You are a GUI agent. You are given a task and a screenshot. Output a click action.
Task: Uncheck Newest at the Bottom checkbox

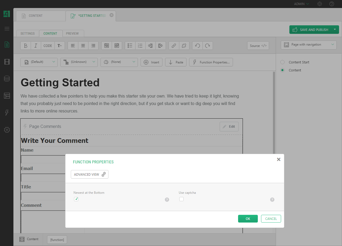coord(76,199)
